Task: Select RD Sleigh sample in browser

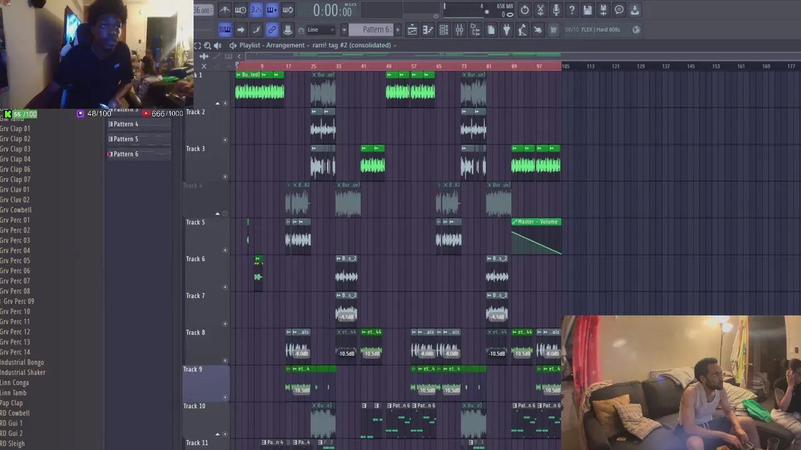Action: 13,444
